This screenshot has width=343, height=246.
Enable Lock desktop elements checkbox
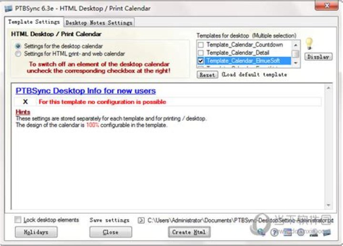point(18,219)
